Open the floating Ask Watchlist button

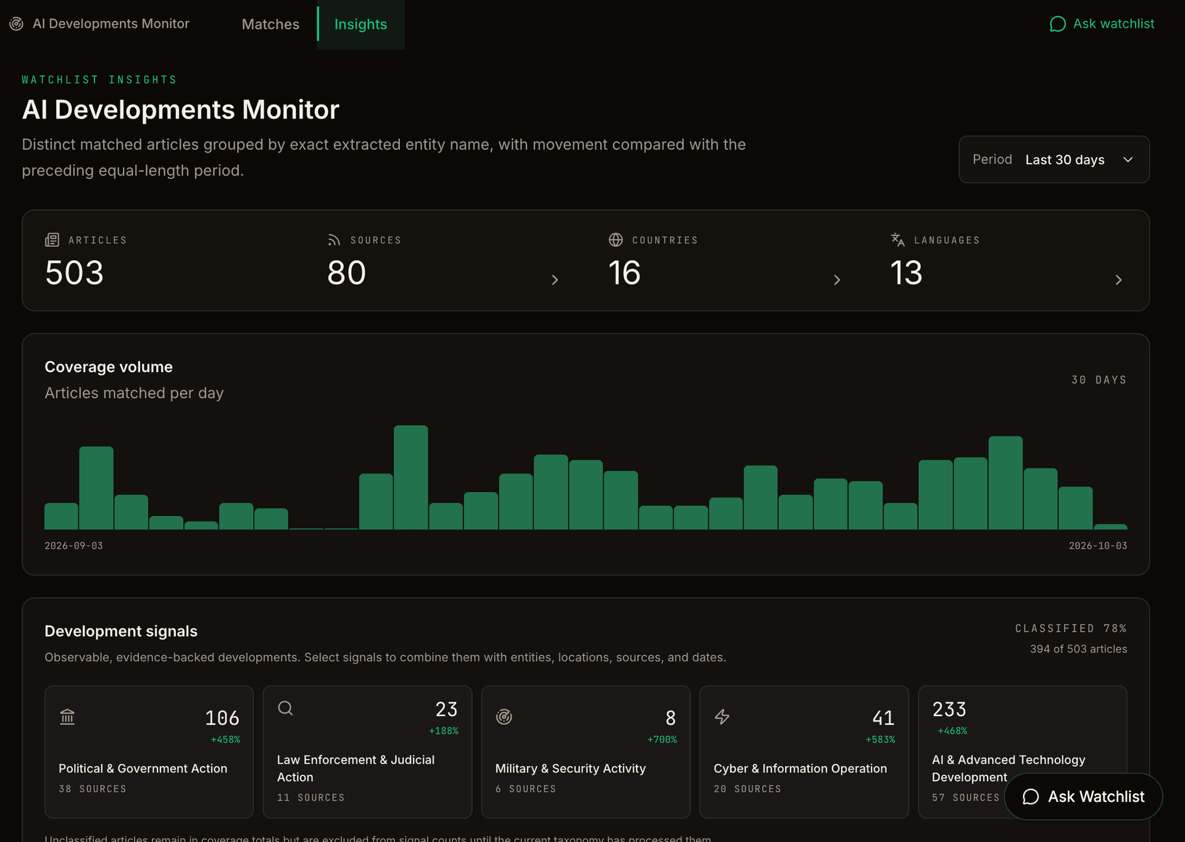click(1084, 797)
